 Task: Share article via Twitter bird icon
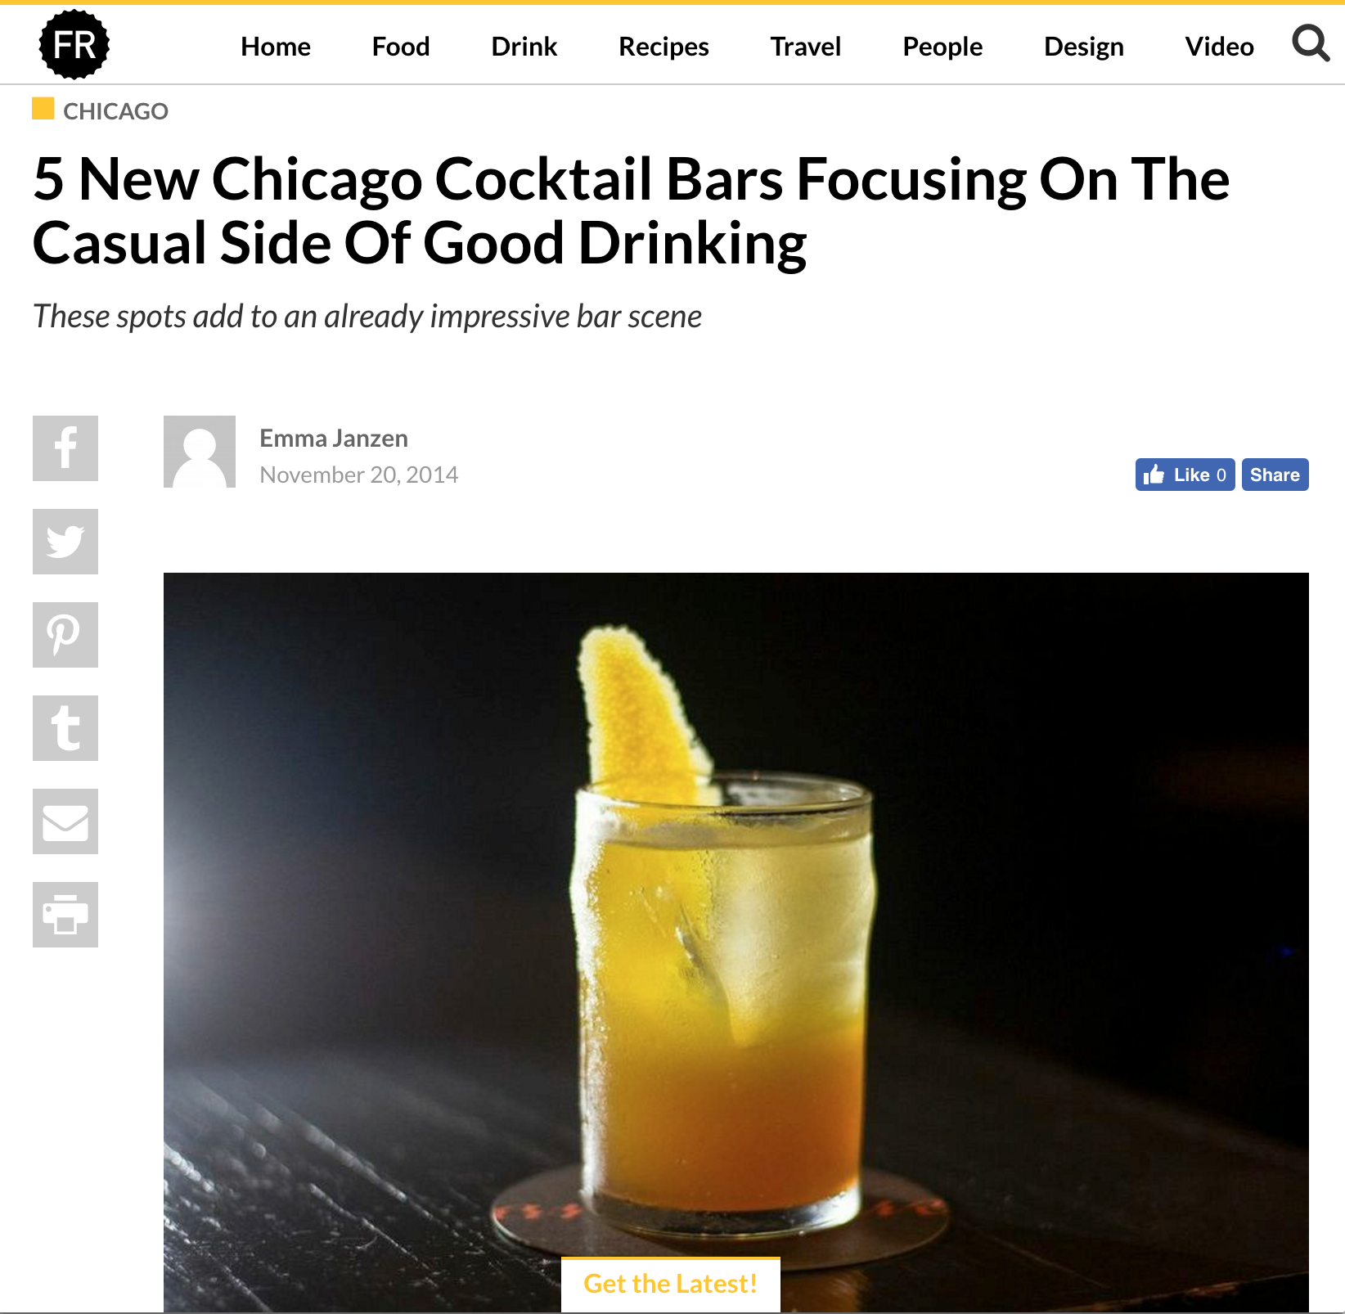(65, 542)
